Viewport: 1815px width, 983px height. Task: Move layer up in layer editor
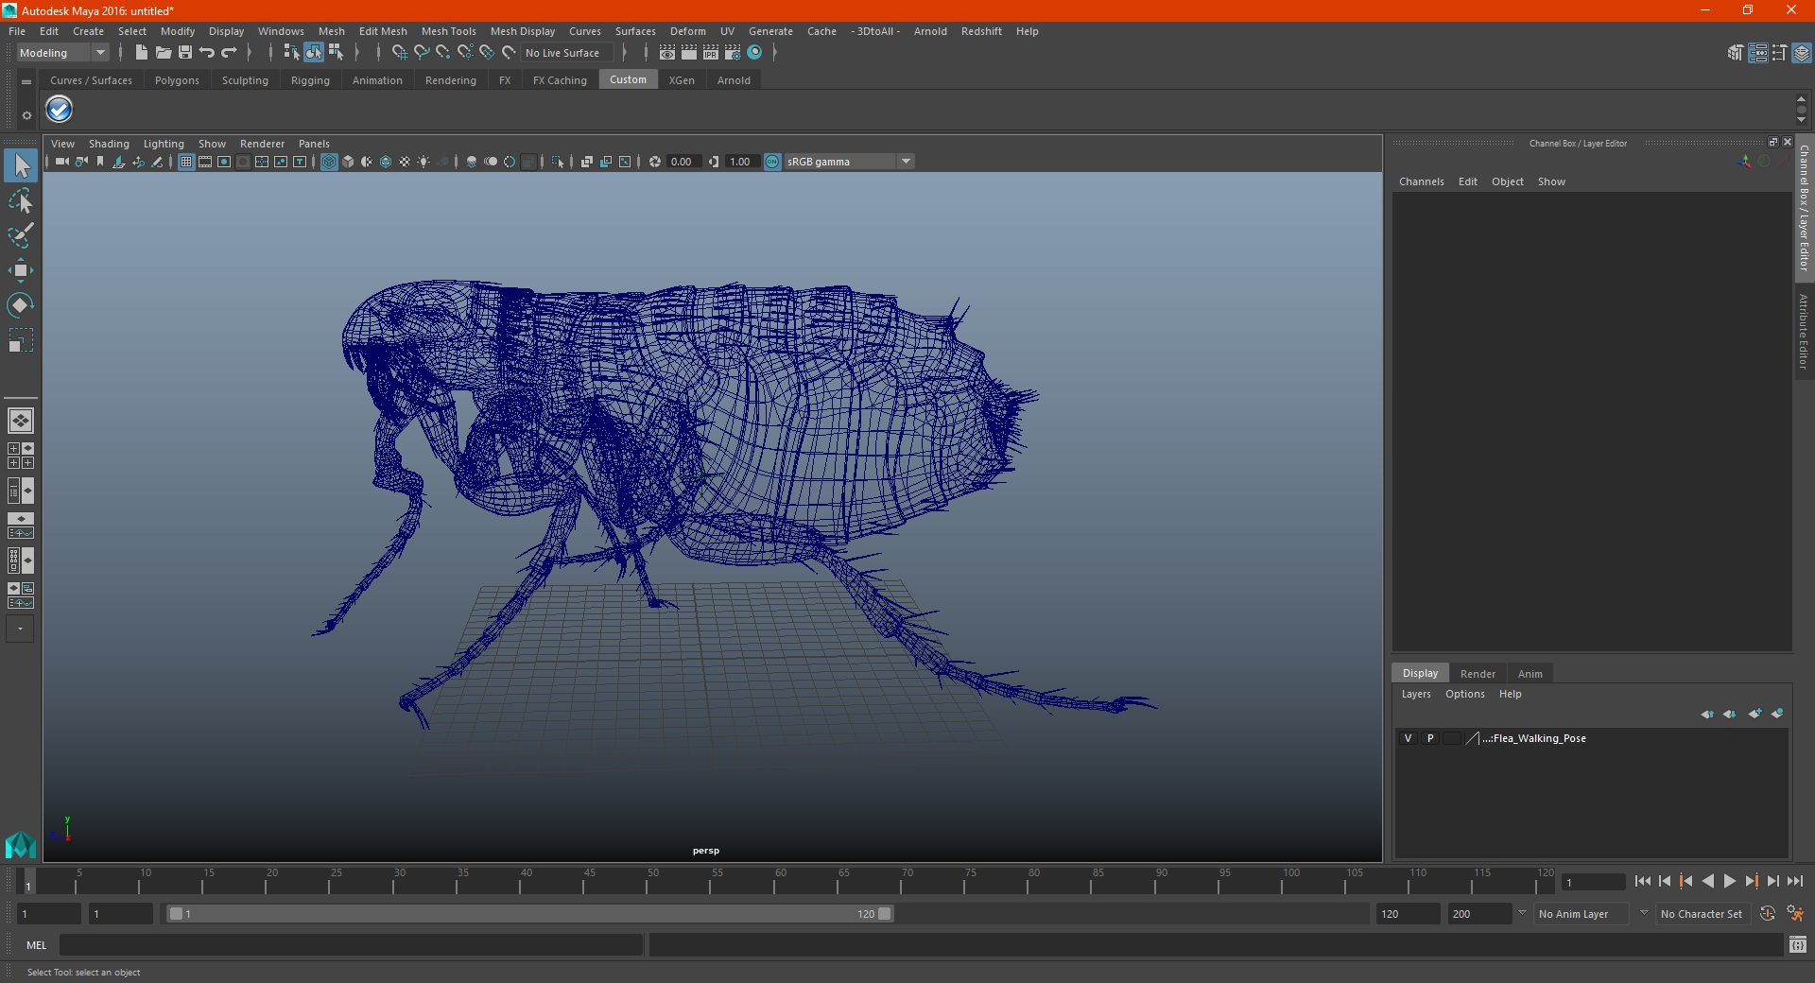1707,714
